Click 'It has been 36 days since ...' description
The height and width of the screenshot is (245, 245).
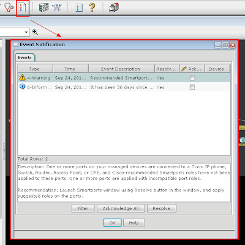[x=122, y=87]
